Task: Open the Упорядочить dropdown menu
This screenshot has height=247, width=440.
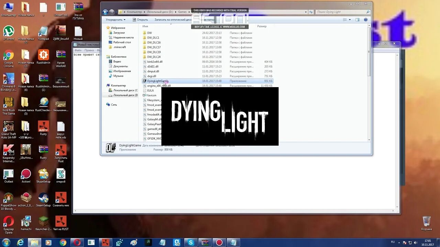Action: [115, 20]
